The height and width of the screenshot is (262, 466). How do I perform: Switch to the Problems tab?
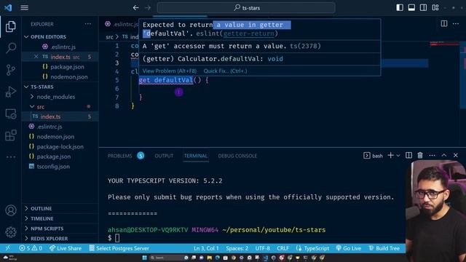119,156
